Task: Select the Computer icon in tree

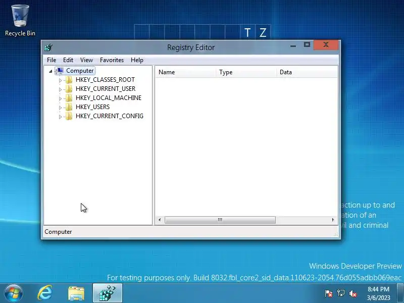Action: [x=60, y=71]
